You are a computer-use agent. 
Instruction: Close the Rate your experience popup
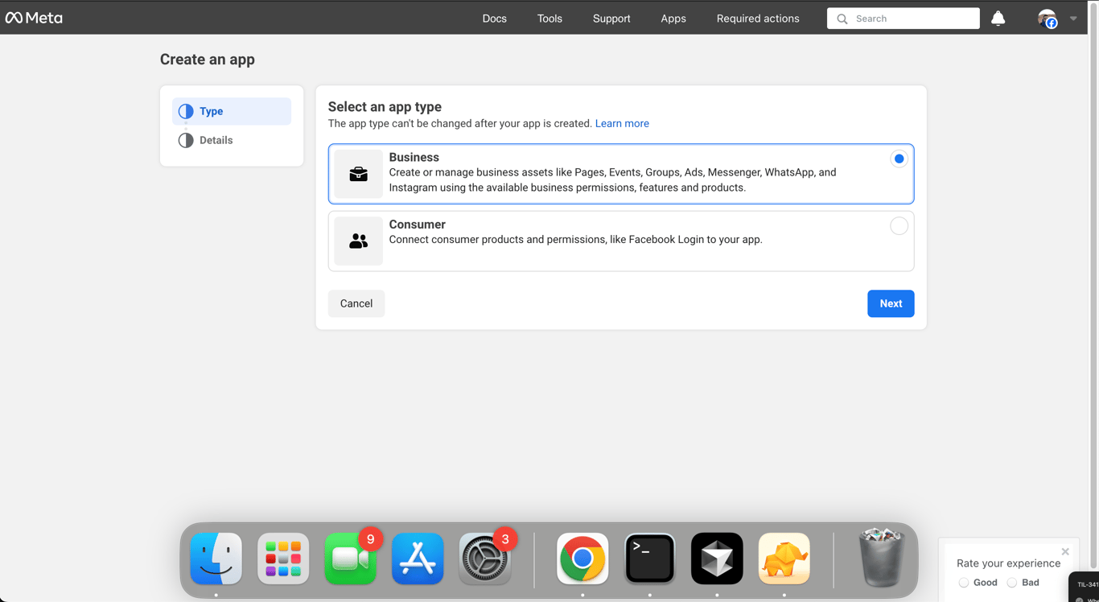click(x=1065, y=551)
